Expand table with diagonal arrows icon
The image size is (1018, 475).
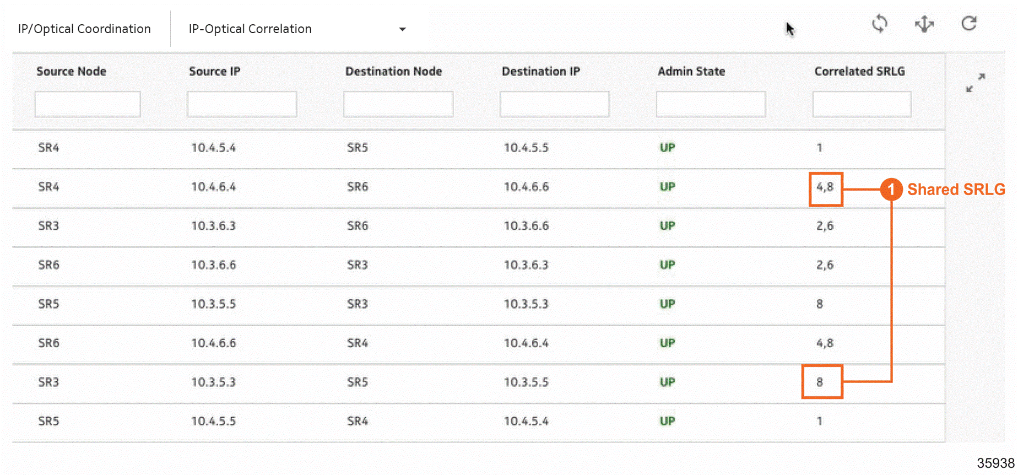click(976, 83)
